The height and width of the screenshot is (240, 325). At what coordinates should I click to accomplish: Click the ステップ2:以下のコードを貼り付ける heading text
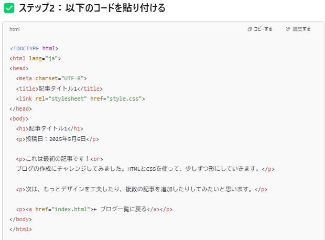tap(92, 8)
